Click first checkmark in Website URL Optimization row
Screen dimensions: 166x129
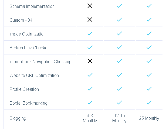tap(90, 75)
